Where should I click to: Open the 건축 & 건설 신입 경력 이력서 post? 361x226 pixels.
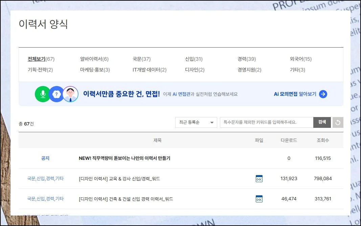click(x=126, y=199)
